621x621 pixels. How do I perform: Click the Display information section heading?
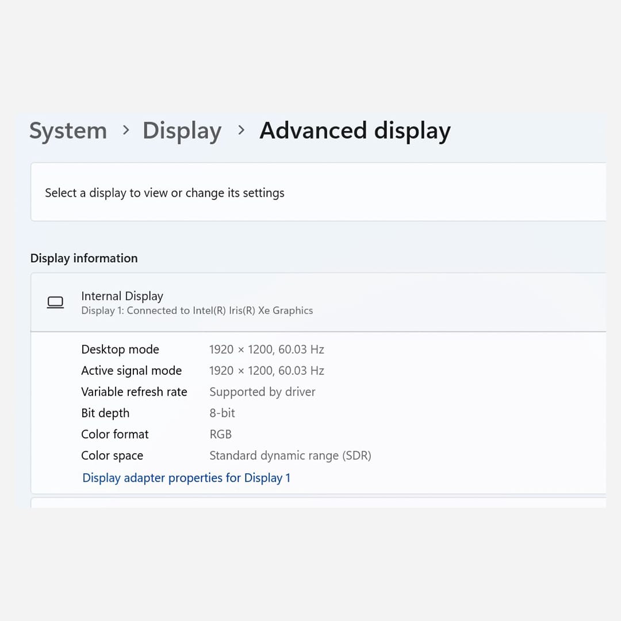[84, 258]
